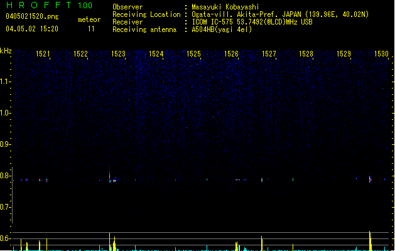
Task: Click the ICOM IC-575 receiver text
Action: (252, 22)
